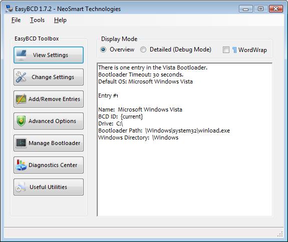
Task: Open the File menu
Action: coord(16,20)
